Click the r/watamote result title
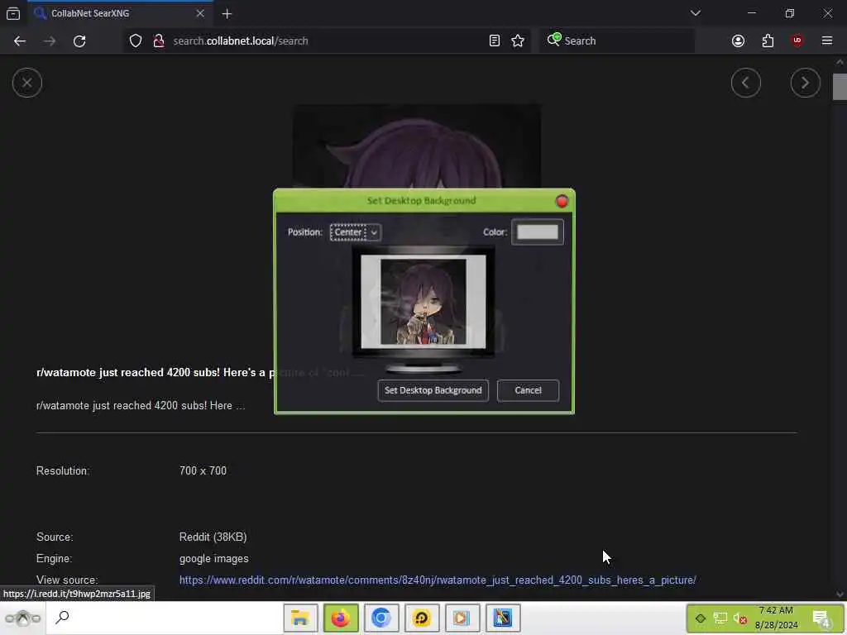 pyautogui.click(x=155, y=373)
